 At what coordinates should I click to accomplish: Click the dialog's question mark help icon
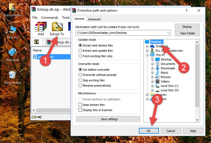pos(187,10)
